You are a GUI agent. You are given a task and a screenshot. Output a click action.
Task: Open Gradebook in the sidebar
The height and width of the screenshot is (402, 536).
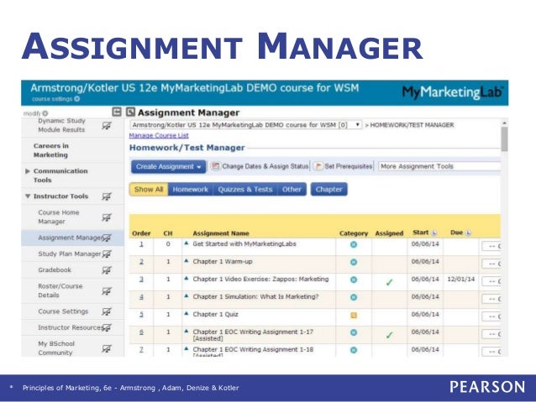coord(55,270)
